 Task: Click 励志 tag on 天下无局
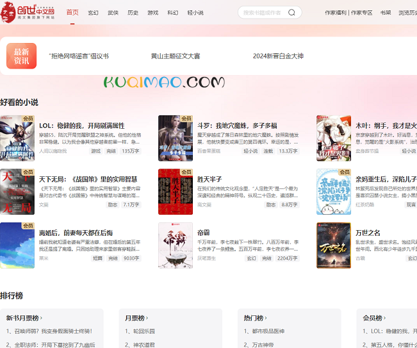113,205
